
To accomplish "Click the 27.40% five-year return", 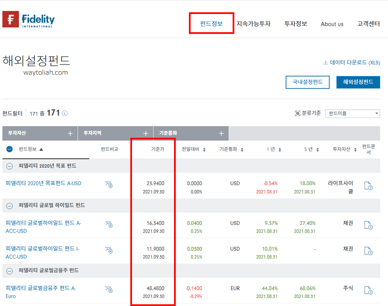I will (x=308, y=223).
